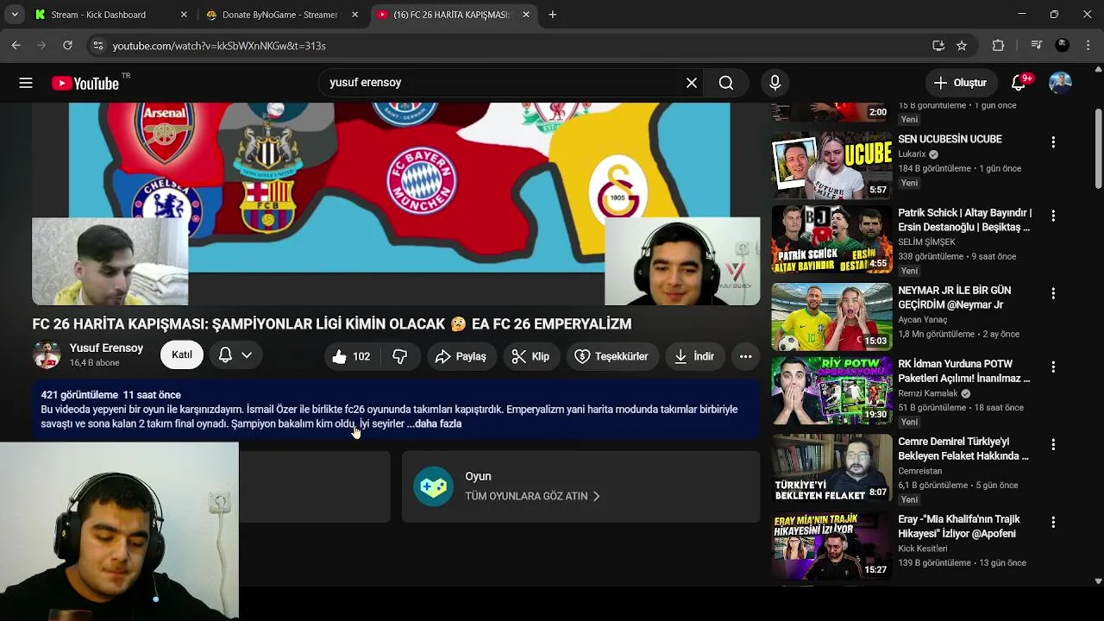Image resolution: width=1104 pixels, height=621 pixels.
Task: Open options for Eray Mia Khalifa video
Action: [x=1053, y=522]
